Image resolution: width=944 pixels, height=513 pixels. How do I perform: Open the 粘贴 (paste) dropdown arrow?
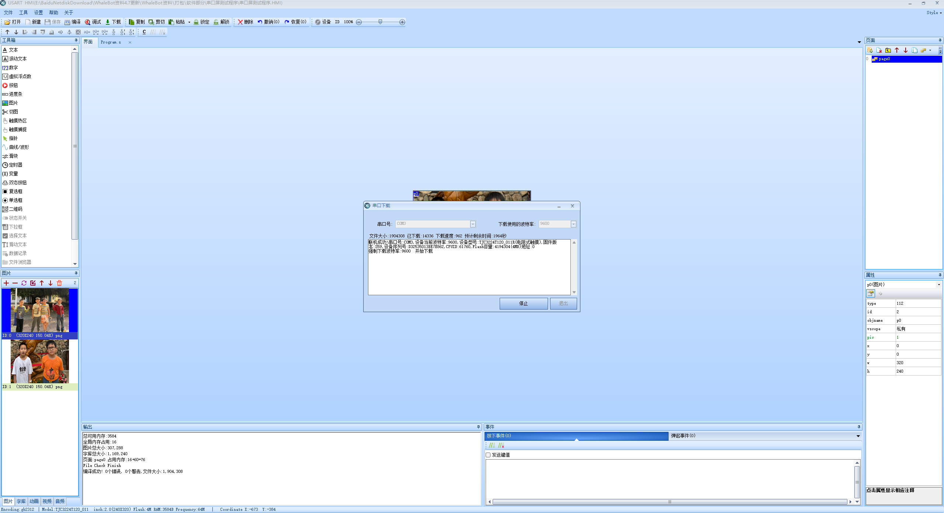point(189,22)
